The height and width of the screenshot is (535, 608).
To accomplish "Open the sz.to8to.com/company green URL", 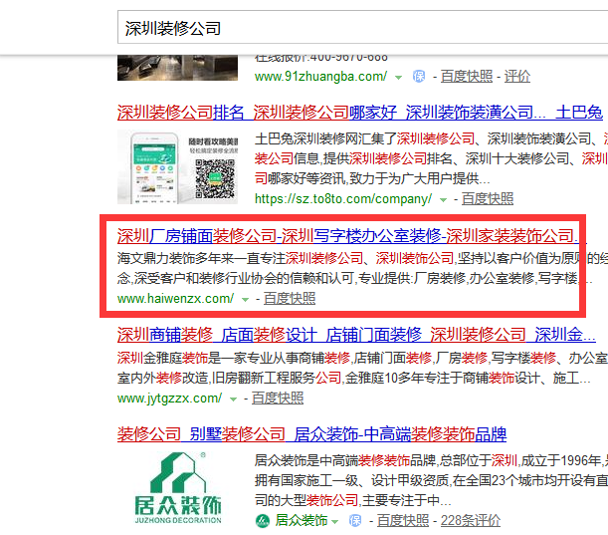I will point(343,199).
